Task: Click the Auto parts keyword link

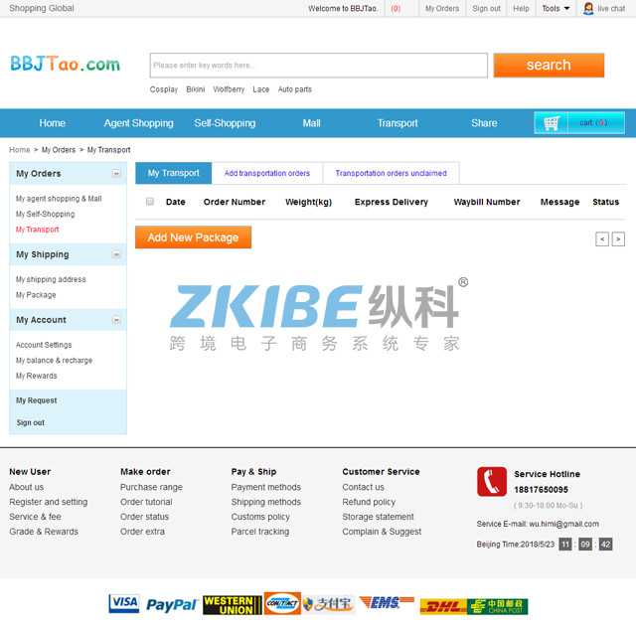Action: (x=295, y=89)
